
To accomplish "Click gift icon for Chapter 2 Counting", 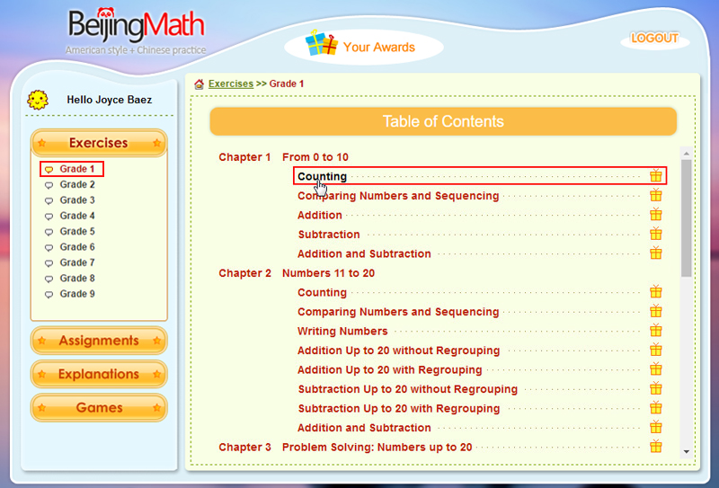I will tap(656, 292).
